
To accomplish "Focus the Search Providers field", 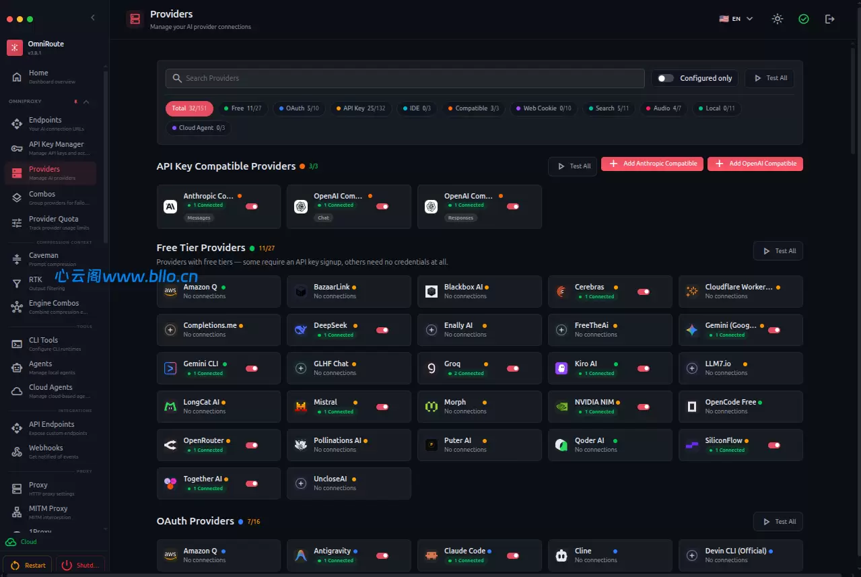I will pos(405,78).
